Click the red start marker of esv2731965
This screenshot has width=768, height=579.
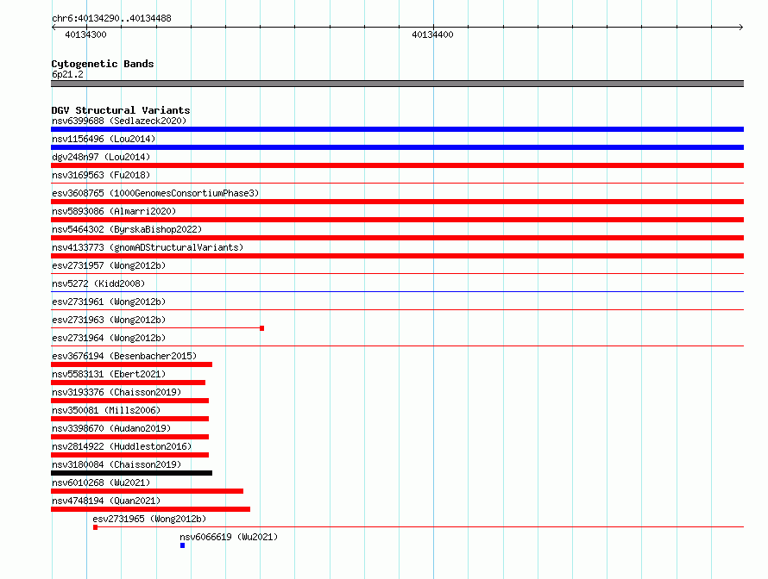pos(96,527)
